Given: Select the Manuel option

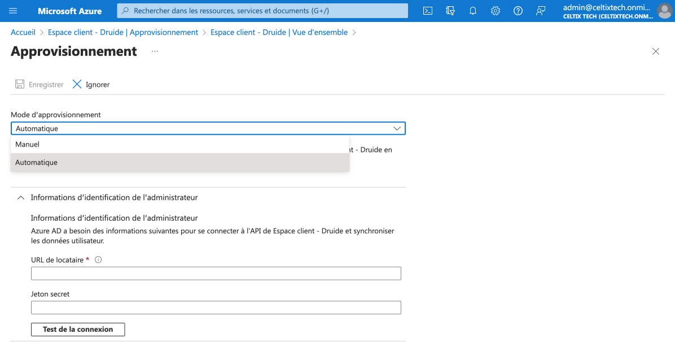Looking at the screenshot, I should click(180, 144).
